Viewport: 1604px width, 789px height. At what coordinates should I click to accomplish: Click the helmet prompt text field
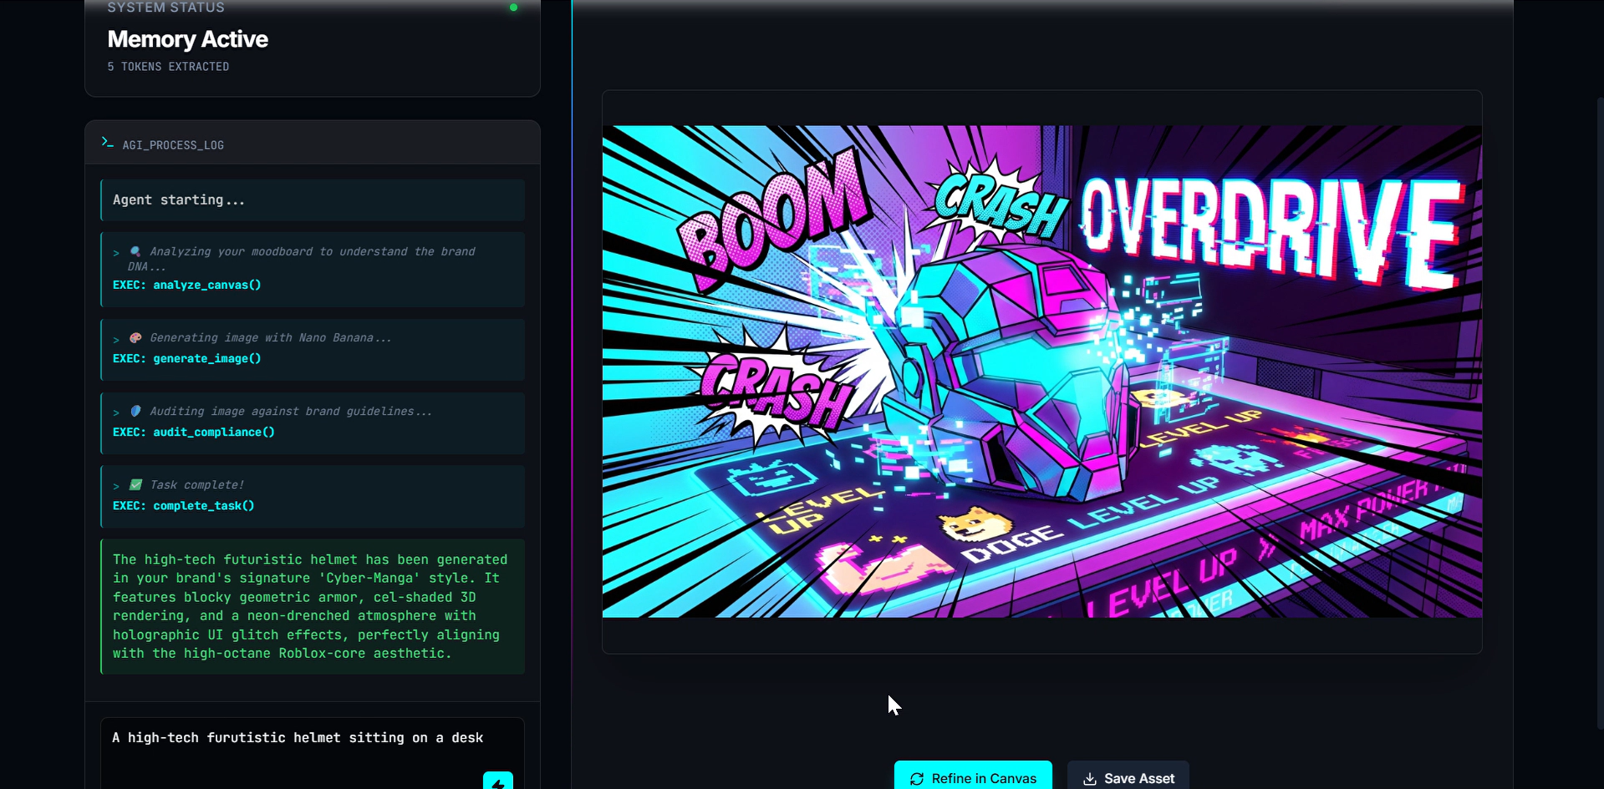coord(313,753)
